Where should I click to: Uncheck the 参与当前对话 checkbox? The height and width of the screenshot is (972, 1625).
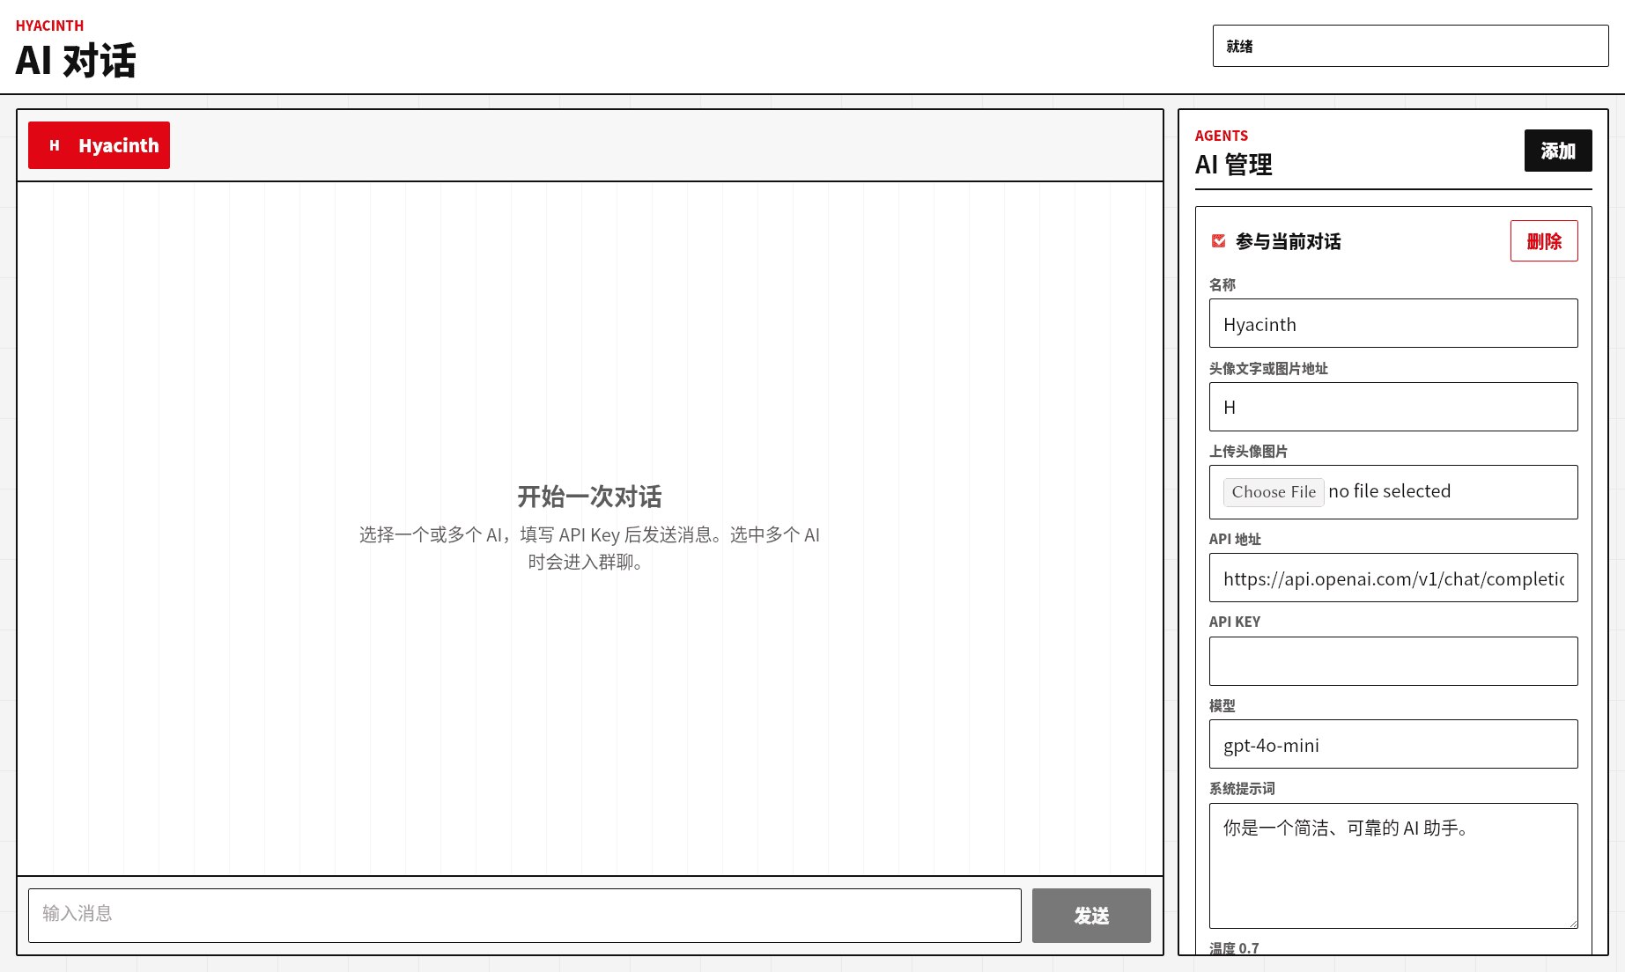coord(1219,241)
